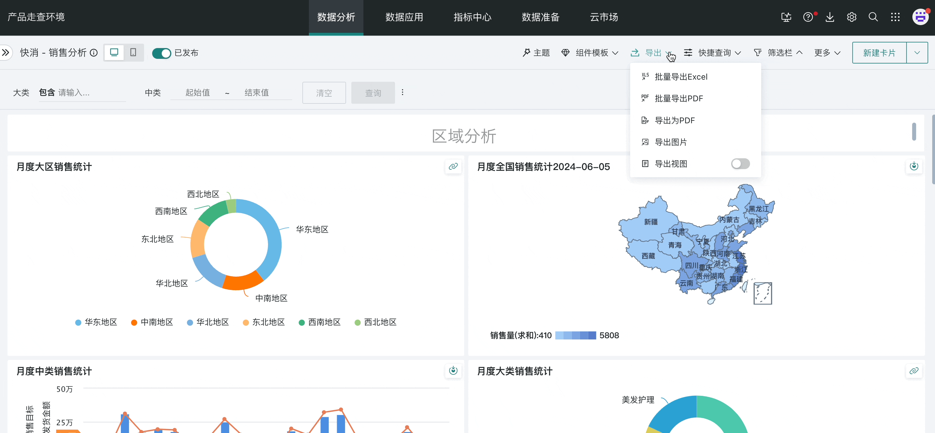Click the drill icon on 月度全国销售统计 card
This screenshot has height=433, width=935.
914,167
